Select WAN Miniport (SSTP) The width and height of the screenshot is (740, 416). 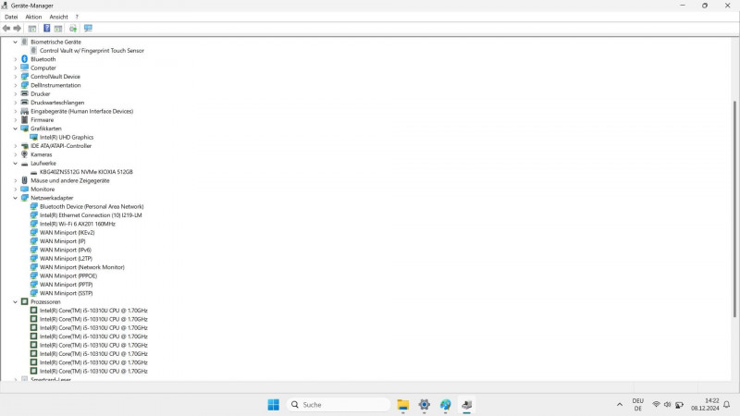point(66,293)
